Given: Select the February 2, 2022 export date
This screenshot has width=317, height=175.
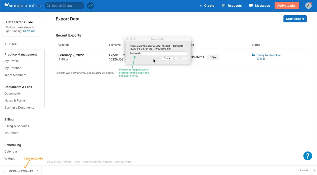Looking at the screenshot, I should (x=71, y=55).
